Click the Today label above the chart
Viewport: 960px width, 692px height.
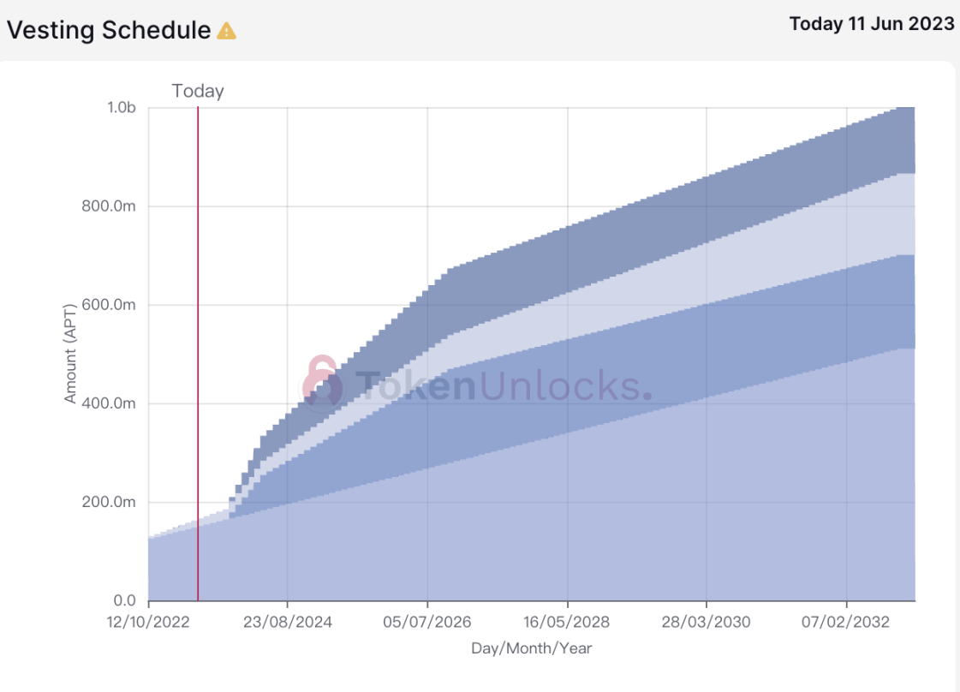point(198,91)
